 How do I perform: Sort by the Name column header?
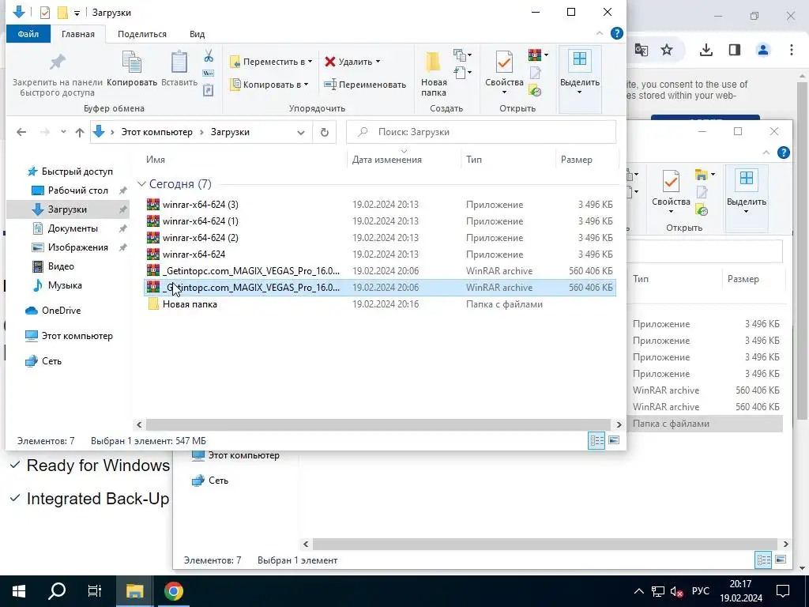pos(156,160)
